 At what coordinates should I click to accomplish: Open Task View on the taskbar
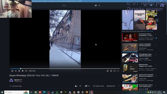tap(31, 92)
